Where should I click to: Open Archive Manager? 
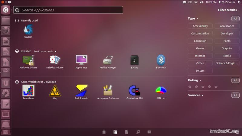(108, 60)
